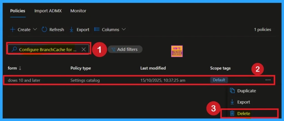Image resolution: width=284 pixels, height=121 pixels.
Task: Clear the search box with the X
Action: click(83, 49)
